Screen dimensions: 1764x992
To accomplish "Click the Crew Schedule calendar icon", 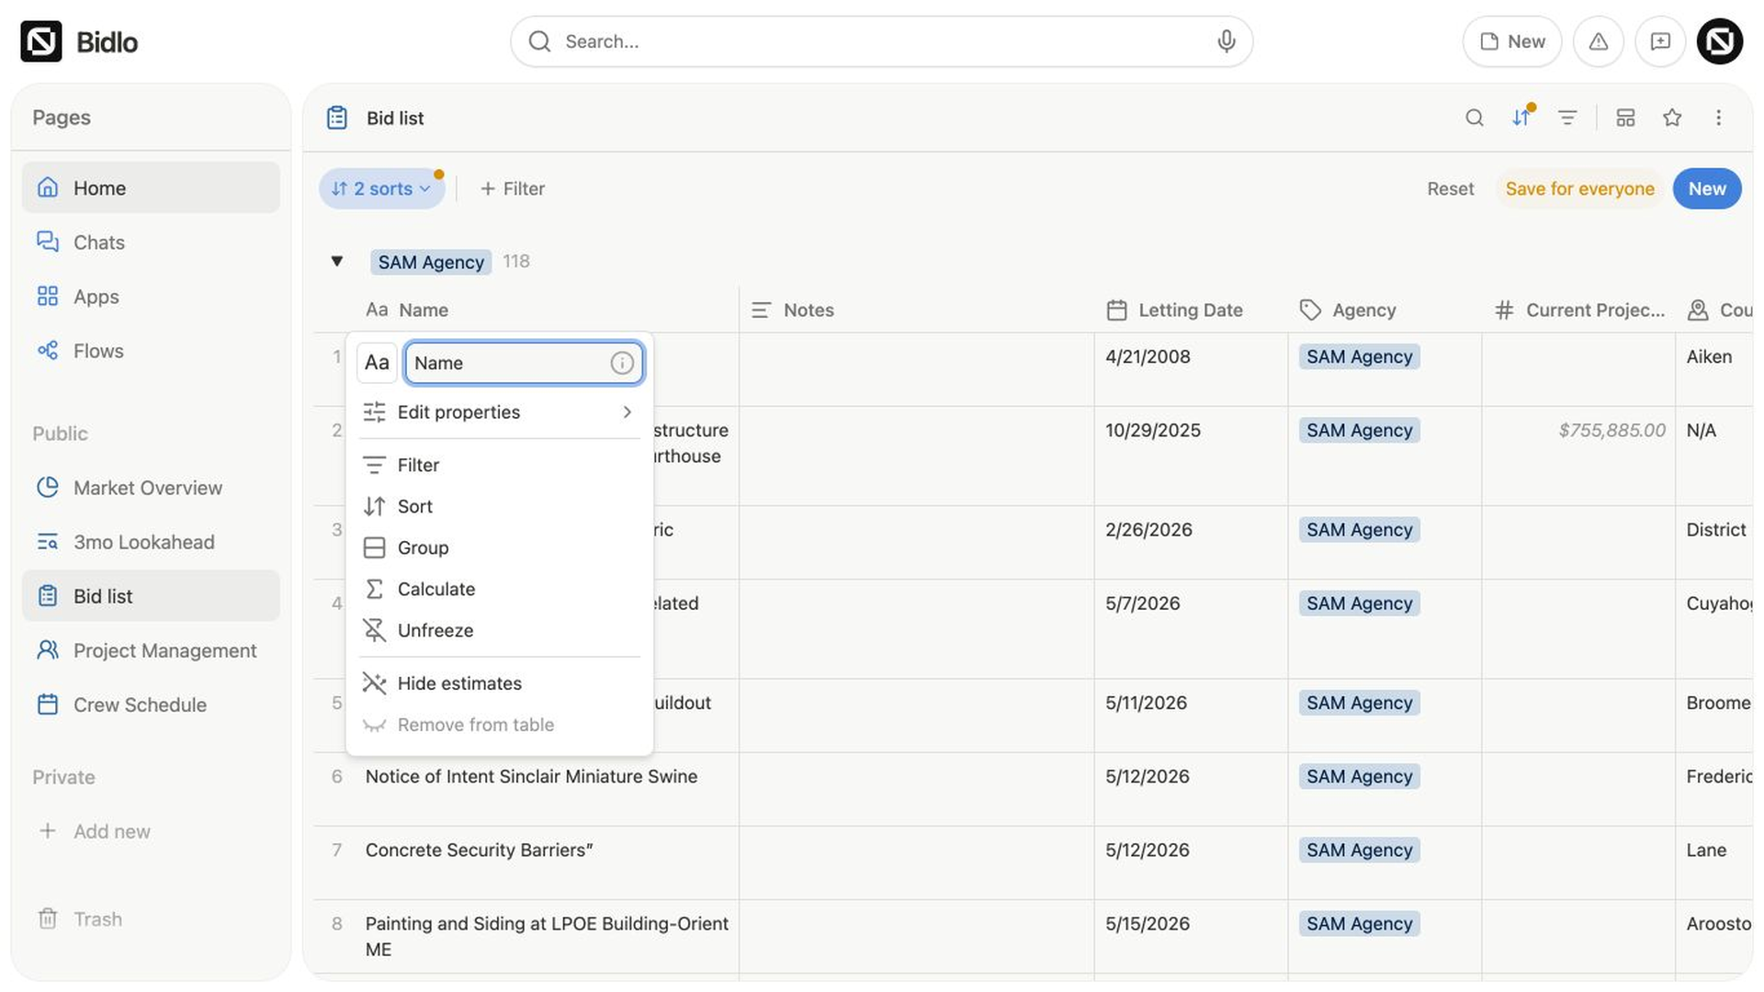I will pos(48,705).
